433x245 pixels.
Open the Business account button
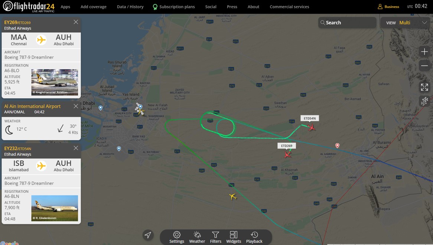pyautogui.click(x=388, y=7)
